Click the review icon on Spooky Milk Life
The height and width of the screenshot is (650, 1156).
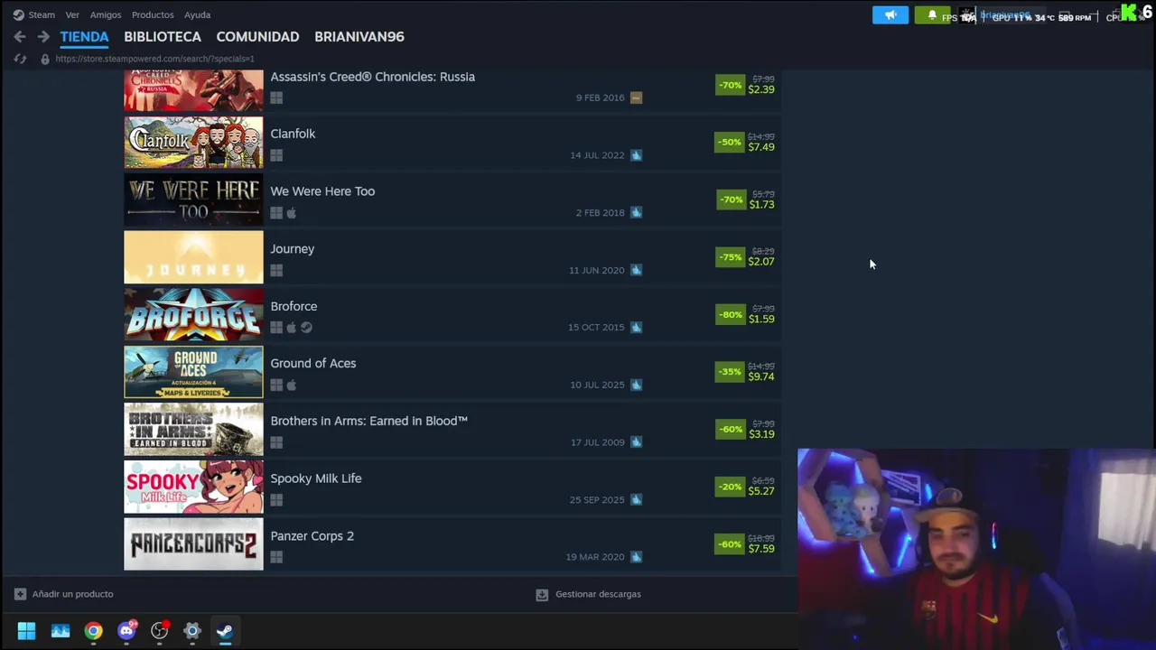(636, 500)
